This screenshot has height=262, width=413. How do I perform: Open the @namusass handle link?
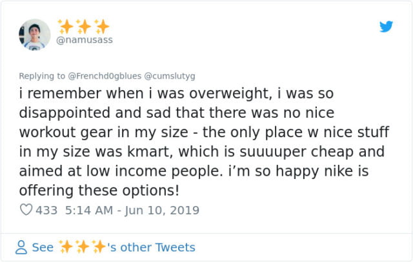tap(85, 40)
